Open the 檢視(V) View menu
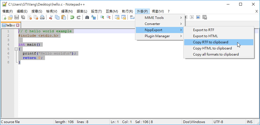The height and width of the screenshot is (125, 260). pyautogui.click(x=52, y=11)
